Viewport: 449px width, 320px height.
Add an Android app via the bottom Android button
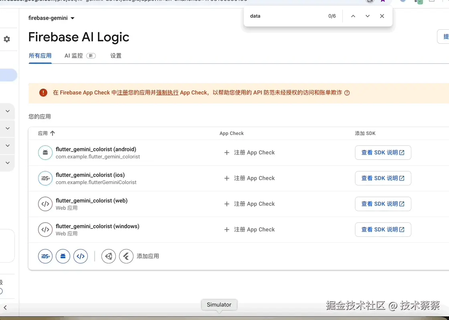[x=63, y=256]
